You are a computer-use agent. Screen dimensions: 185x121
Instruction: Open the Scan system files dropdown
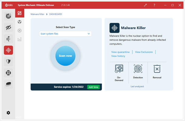[x=66, y=34]
